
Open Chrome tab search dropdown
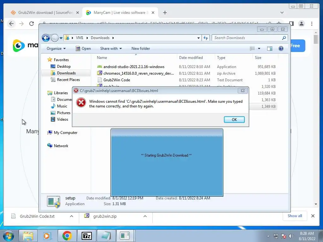282,13
